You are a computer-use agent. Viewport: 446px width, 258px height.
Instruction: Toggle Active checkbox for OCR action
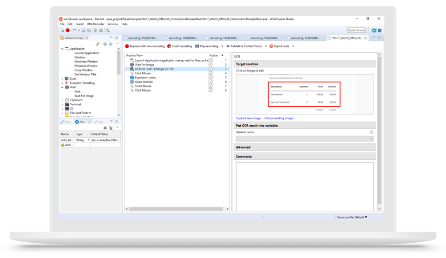[x=210, y=69]
